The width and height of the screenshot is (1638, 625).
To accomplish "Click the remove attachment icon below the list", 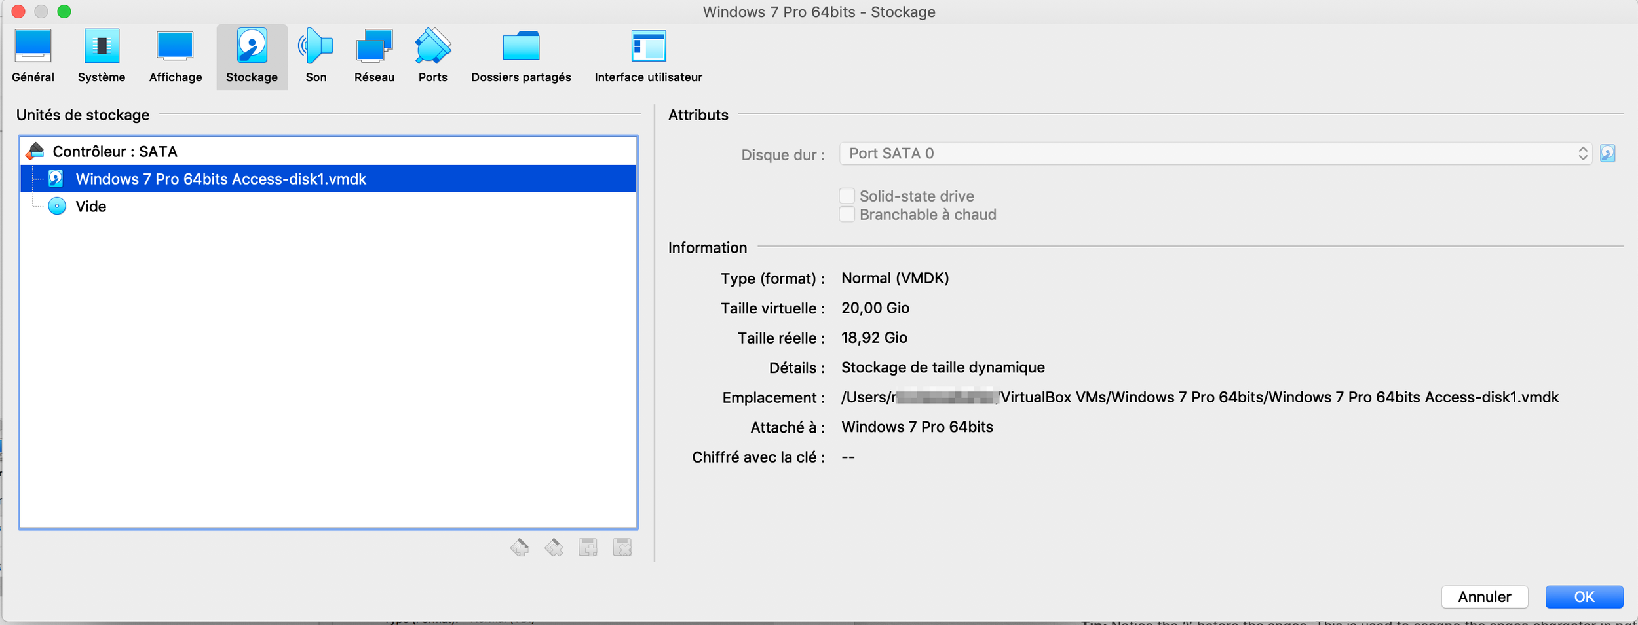I will tap(622, 547).
